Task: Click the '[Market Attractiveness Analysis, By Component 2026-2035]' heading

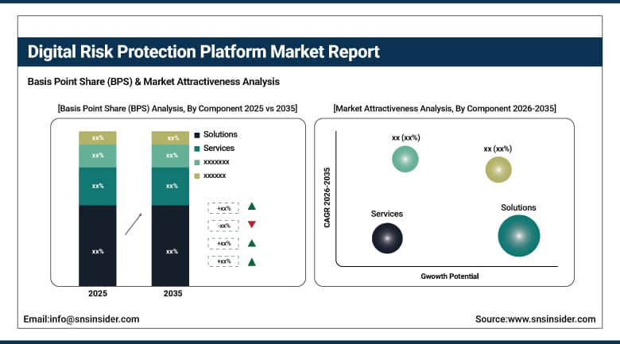Action: [445, 108]
